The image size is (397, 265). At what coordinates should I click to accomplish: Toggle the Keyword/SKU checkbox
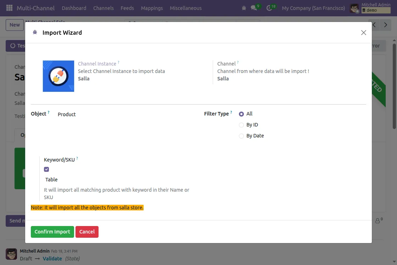(x=46, y=169)
